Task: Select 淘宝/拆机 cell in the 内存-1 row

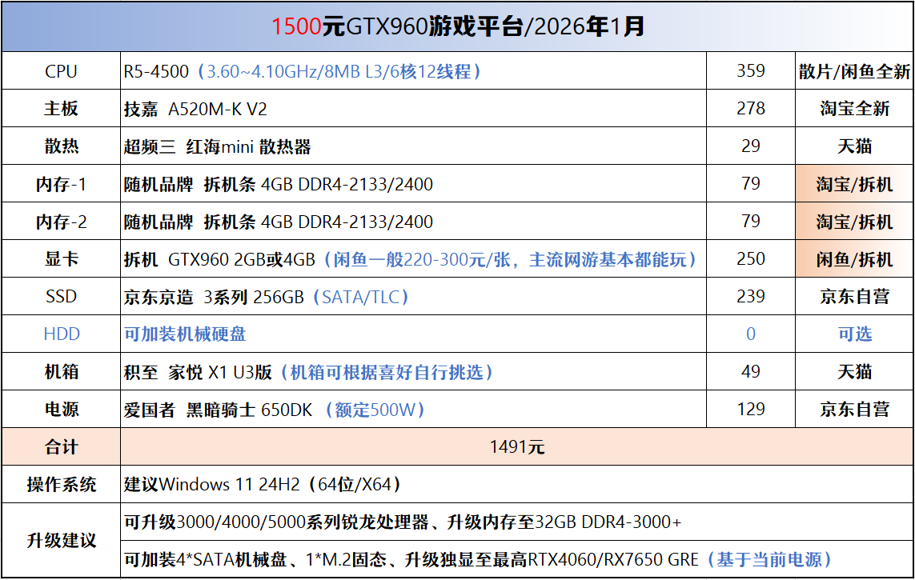Action: pyautogui.click(x=854, y=184)
